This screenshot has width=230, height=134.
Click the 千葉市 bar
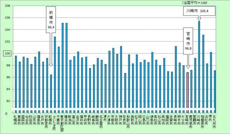pyautogui.click(x=59, y=80)
